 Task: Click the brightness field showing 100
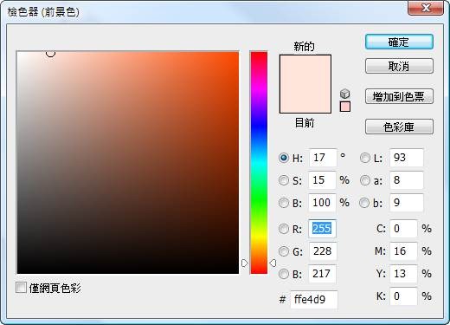[x=322, y=203]
